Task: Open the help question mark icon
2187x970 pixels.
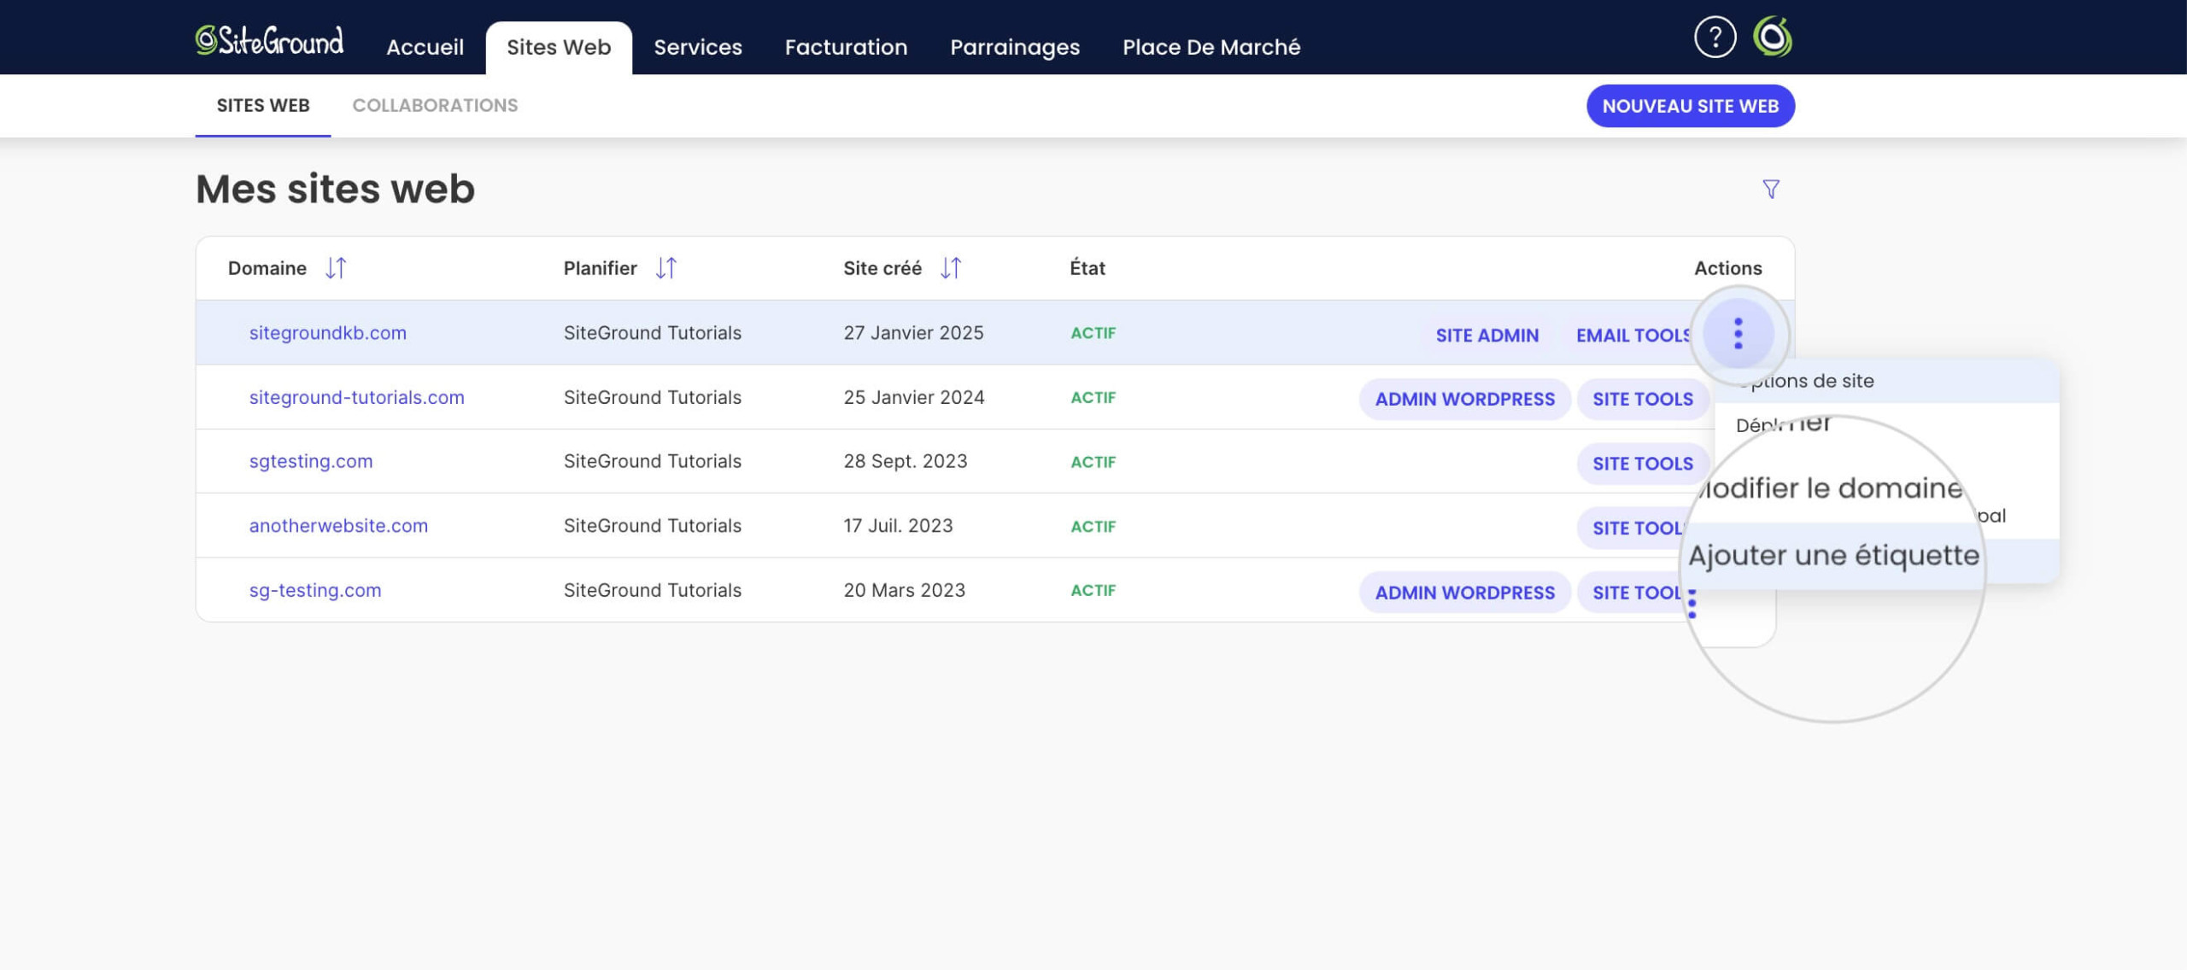Action: (x=1715, y=37)
